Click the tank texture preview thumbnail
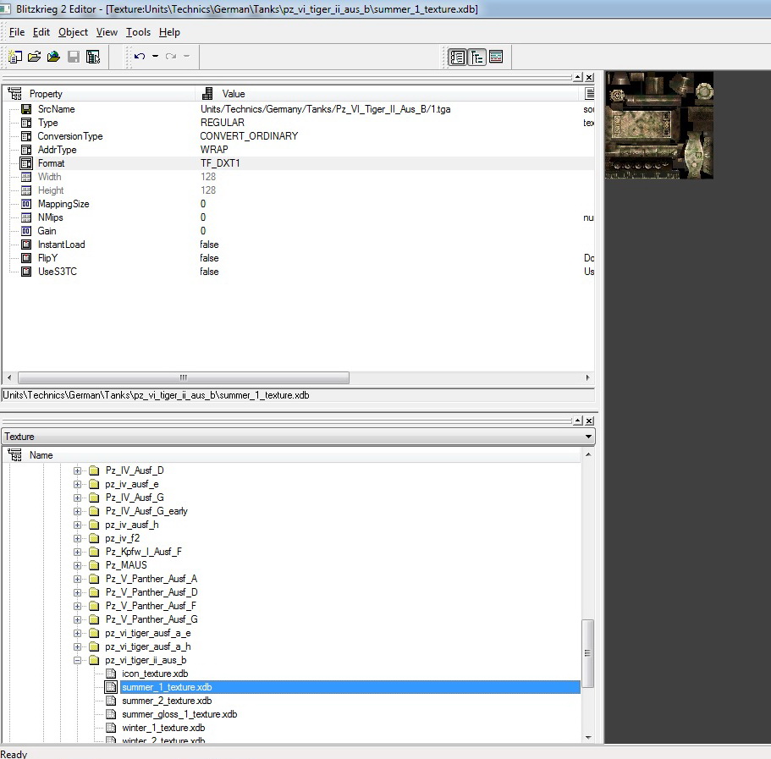 (659, 125)
